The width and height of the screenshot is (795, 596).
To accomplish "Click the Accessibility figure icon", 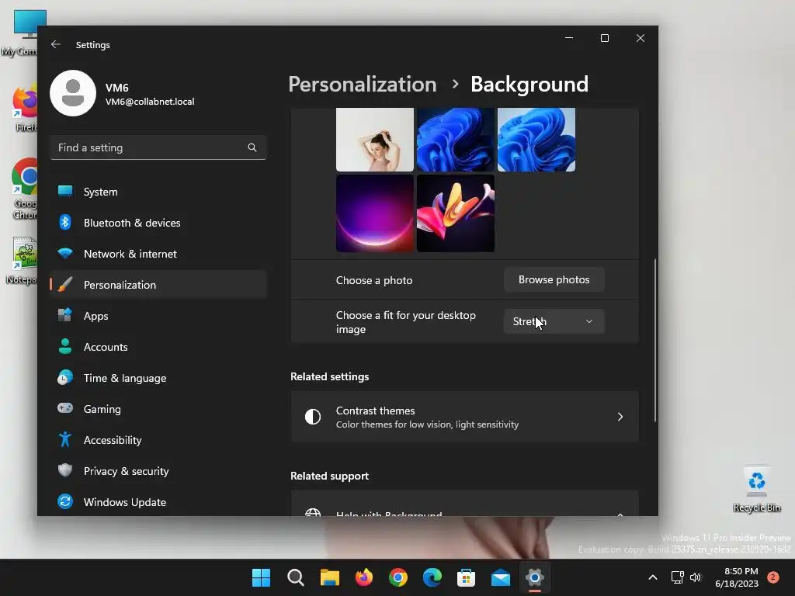I will tap(65, 439).
